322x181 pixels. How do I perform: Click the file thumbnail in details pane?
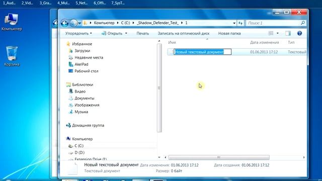coord(72,168)
